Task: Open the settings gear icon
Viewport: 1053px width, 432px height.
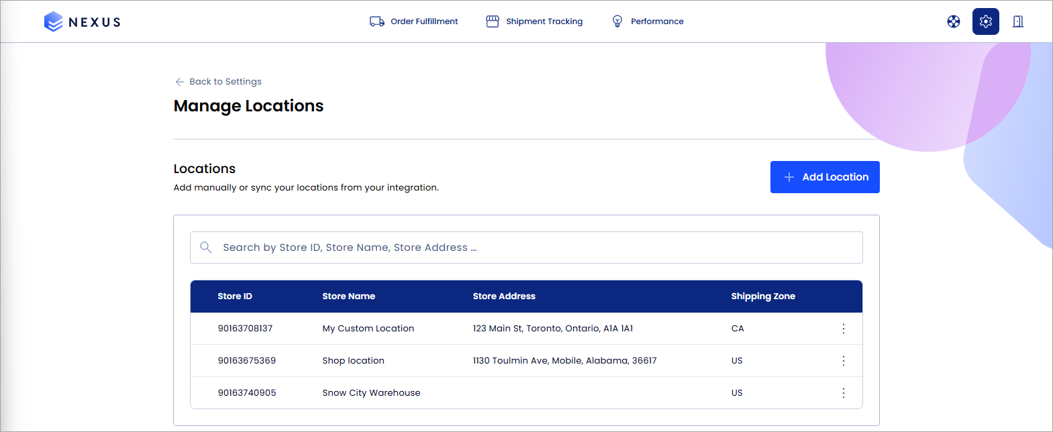Action: [x=986, y=21]
